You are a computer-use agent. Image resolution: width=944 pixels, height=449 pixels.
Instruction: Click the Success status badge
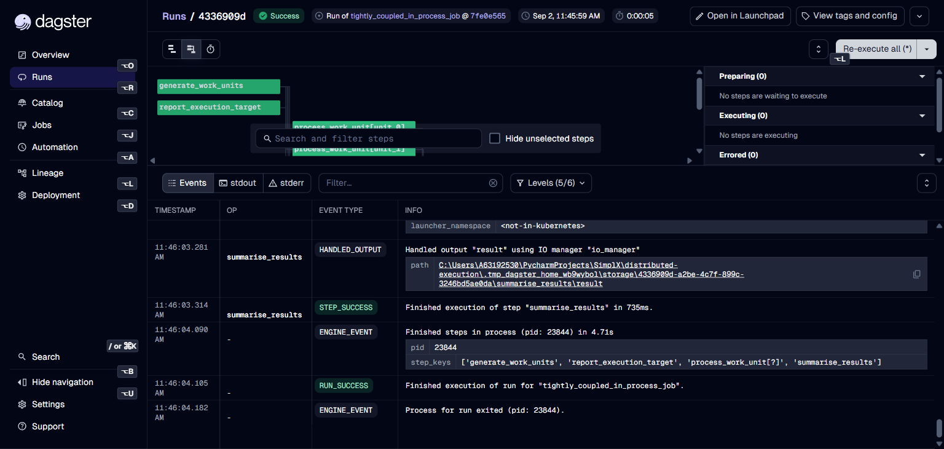tap(279, 16)
